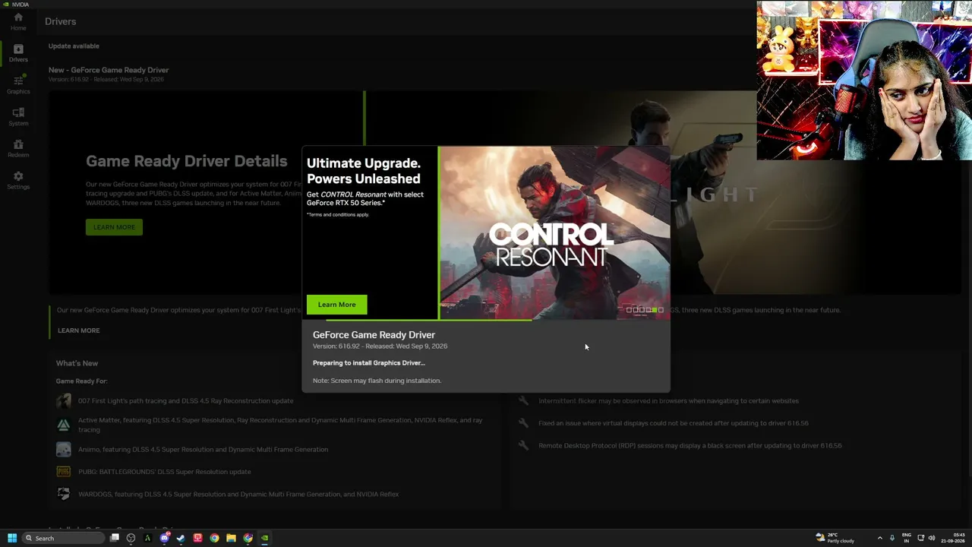This screenshot has width=972, height=547.
Task: Open the Home section in NVIDIA sidebar
Action: point(18,21)
